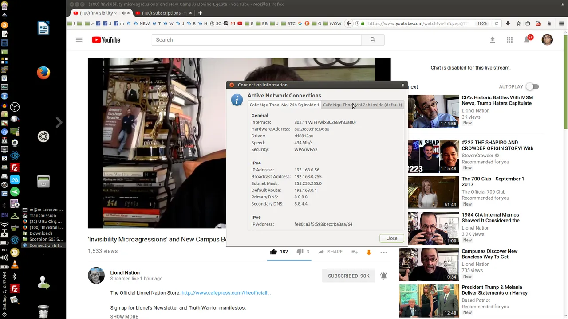Reload the page with refresh icon
This screenshot has width=568, height=319.
pyautogui.click(x=497, y=23)
